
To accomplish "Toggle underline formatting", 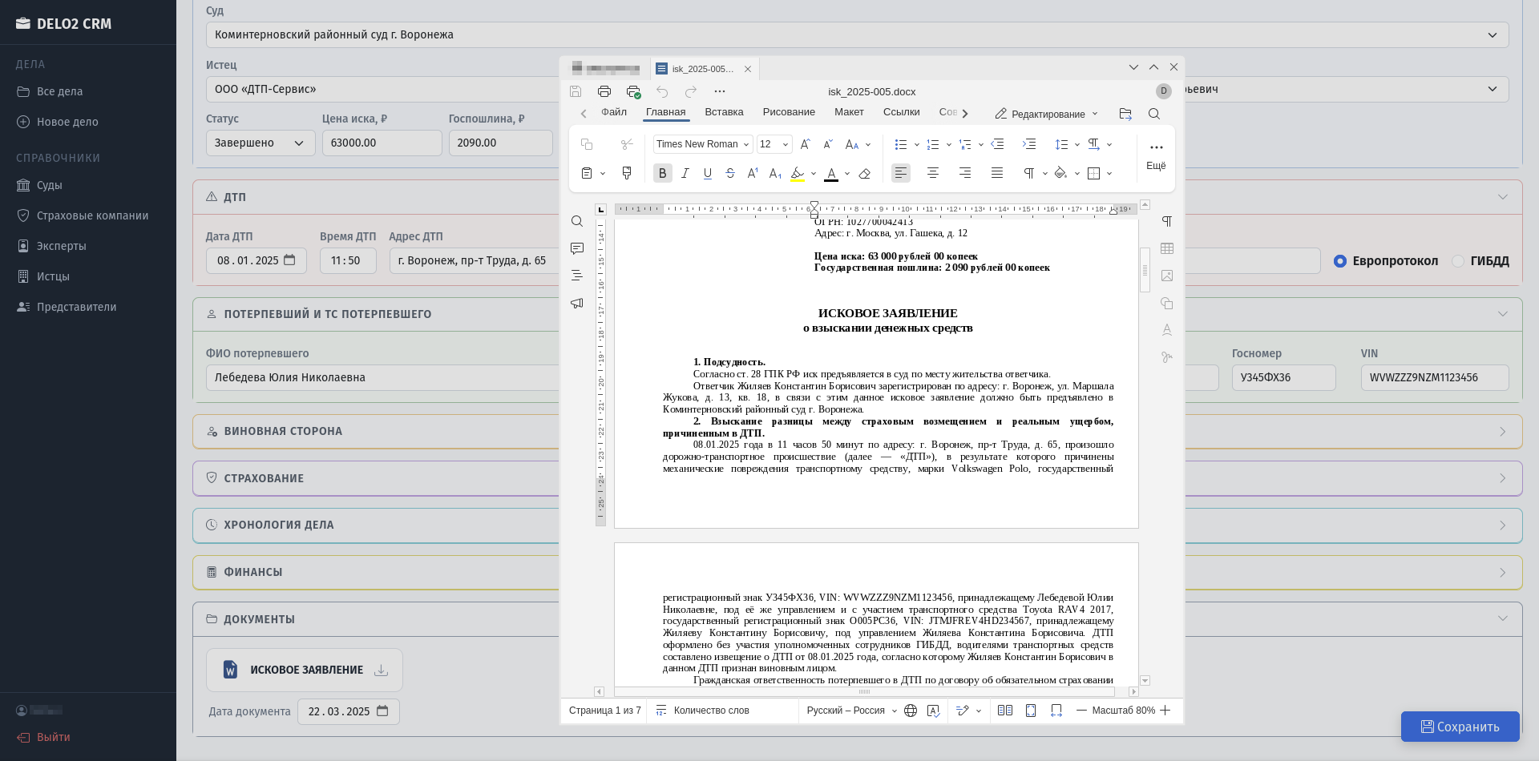I will [x=708, y=173].
